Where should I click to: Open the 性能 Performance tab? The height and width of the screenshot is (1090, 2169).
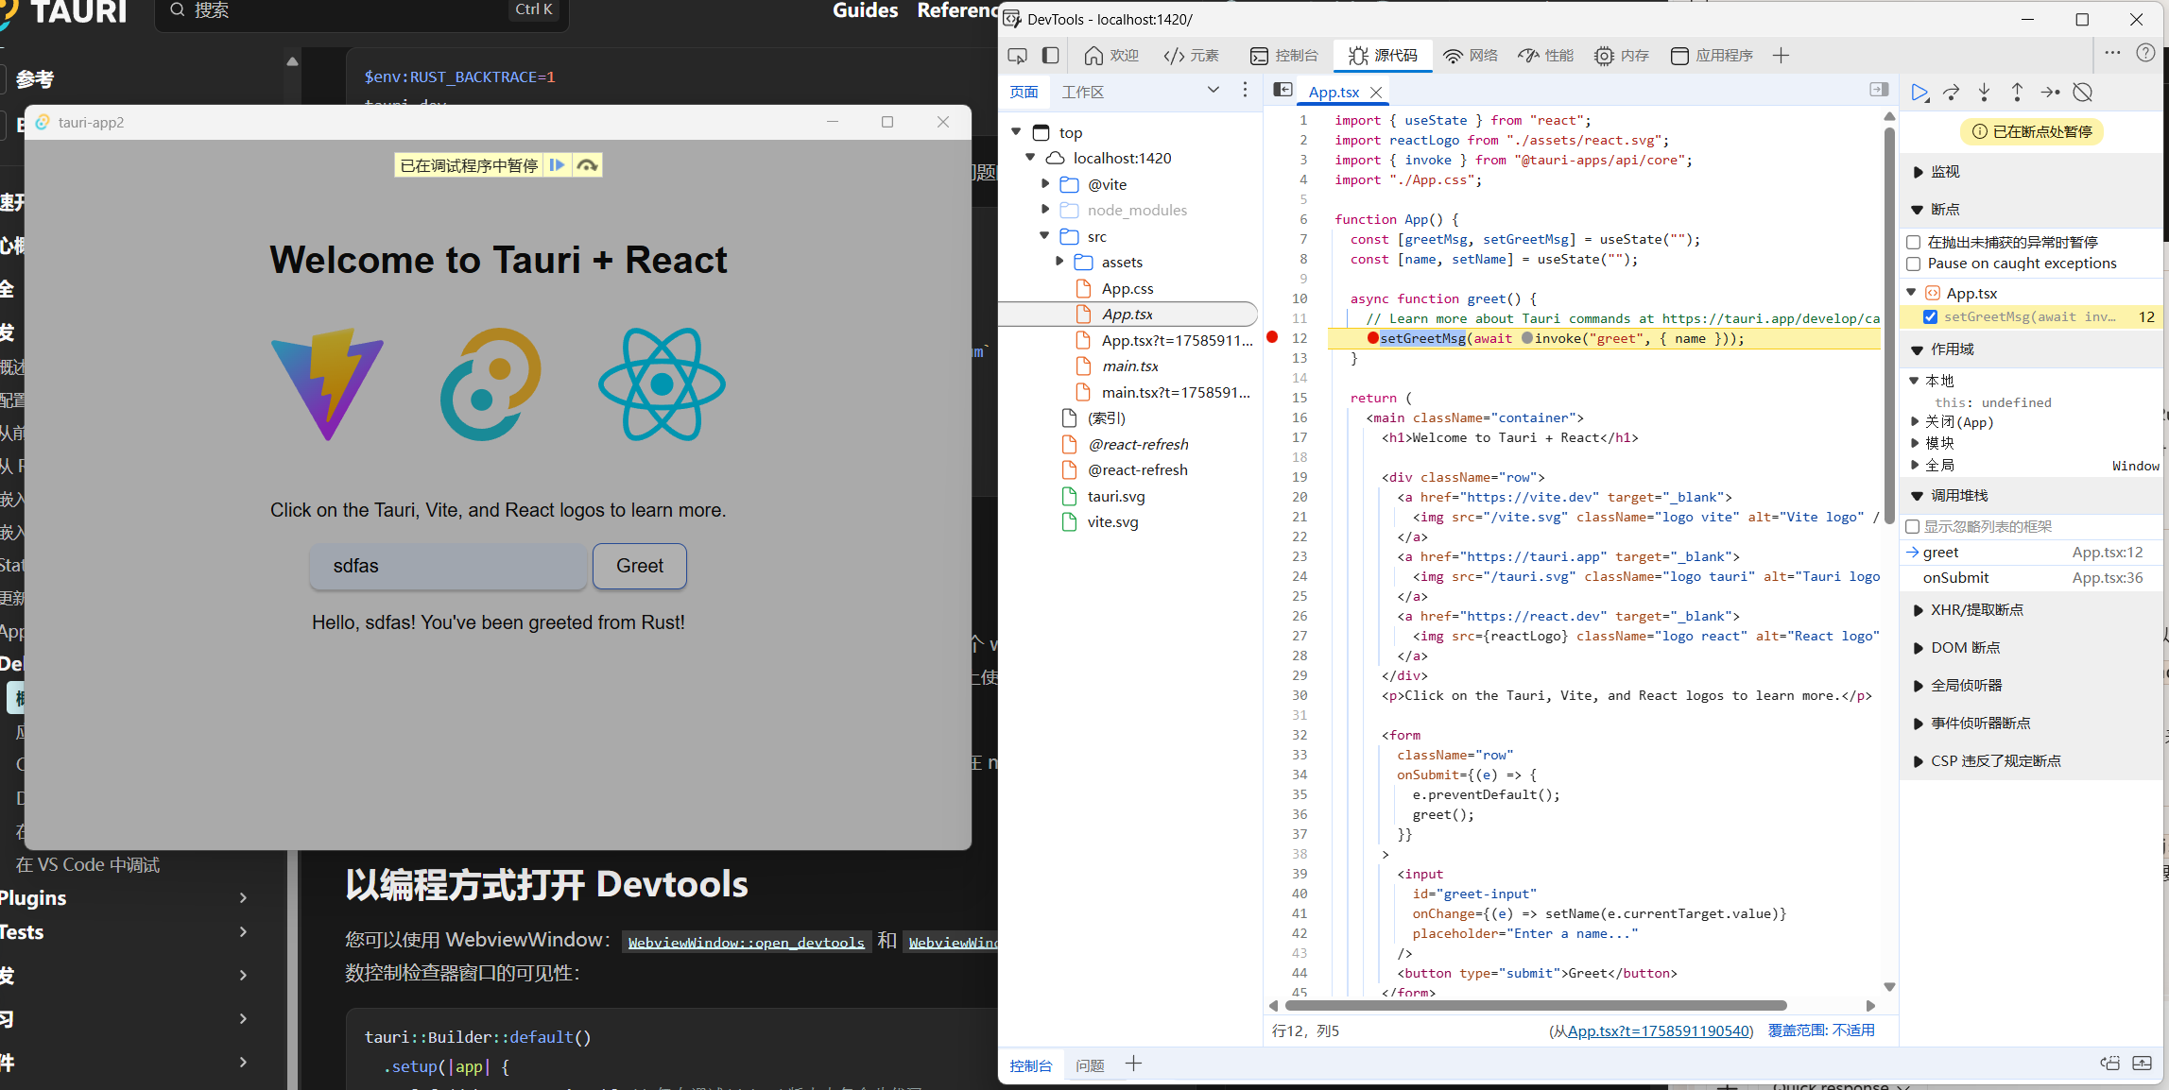click(x=1546, y=56)
